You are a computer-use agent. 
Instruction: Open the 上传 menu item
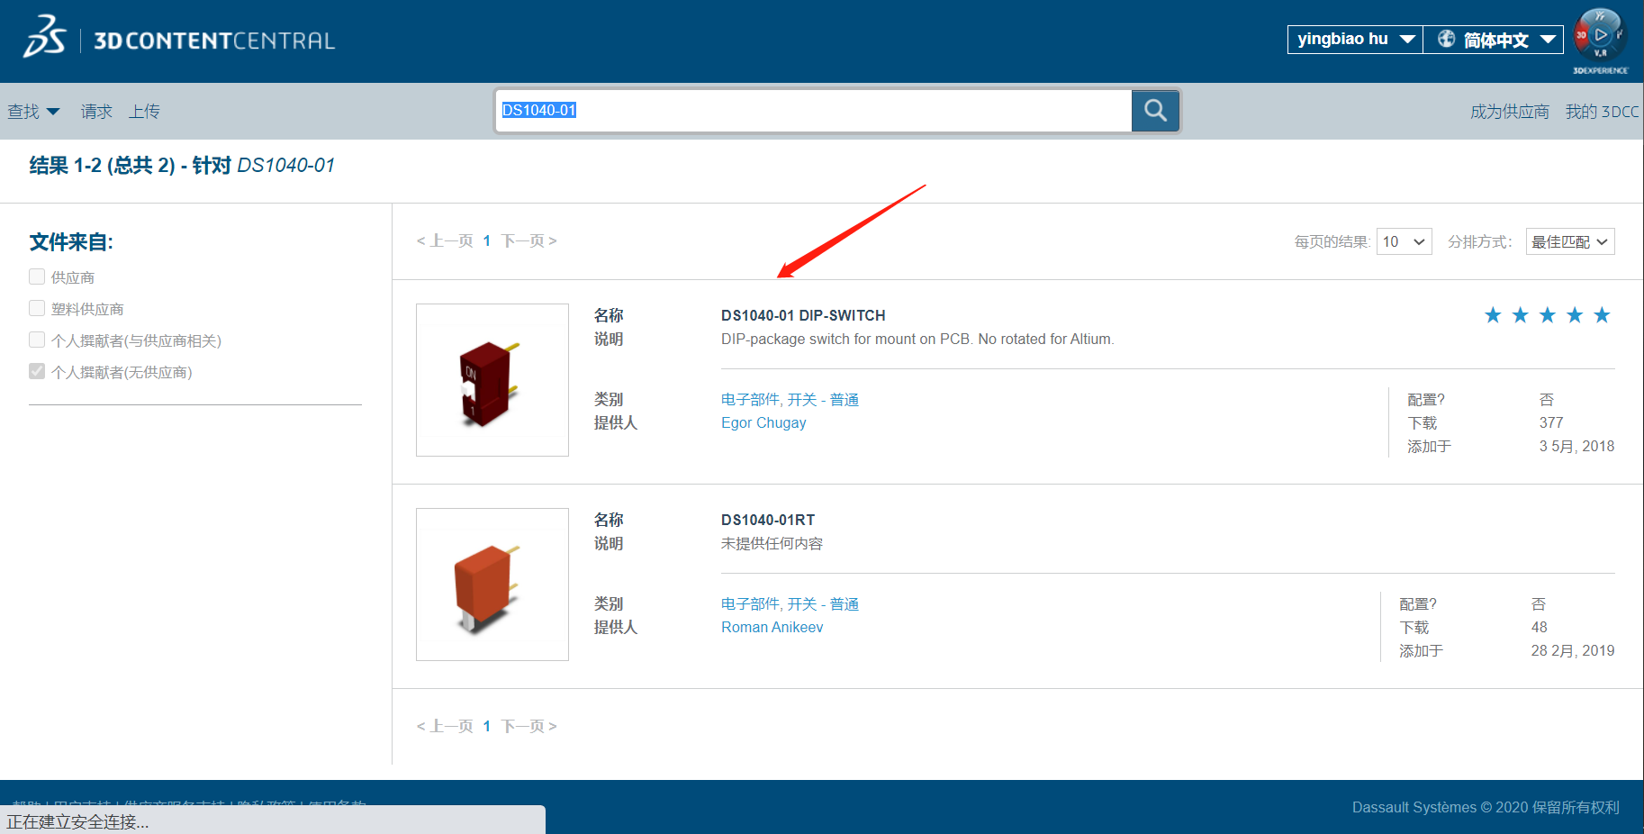pyautogui.click(x=144, y=112)
